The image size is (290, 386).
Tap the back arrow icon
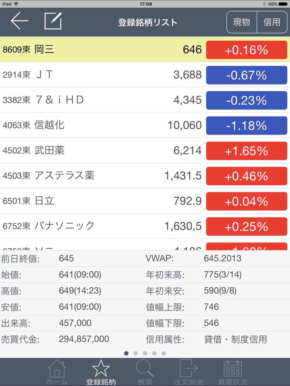[19, 21]
